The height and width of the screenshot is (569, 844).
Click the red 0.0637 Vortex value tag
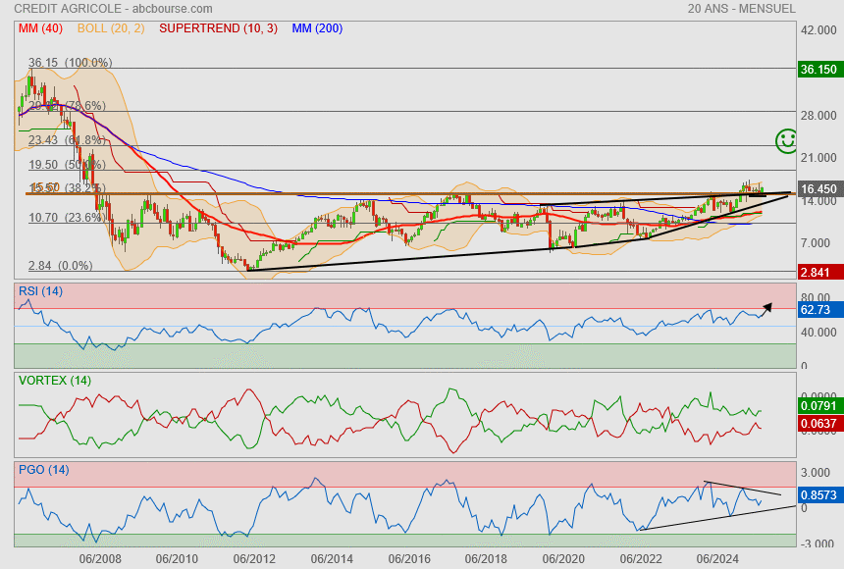click(x=818, y=424)
